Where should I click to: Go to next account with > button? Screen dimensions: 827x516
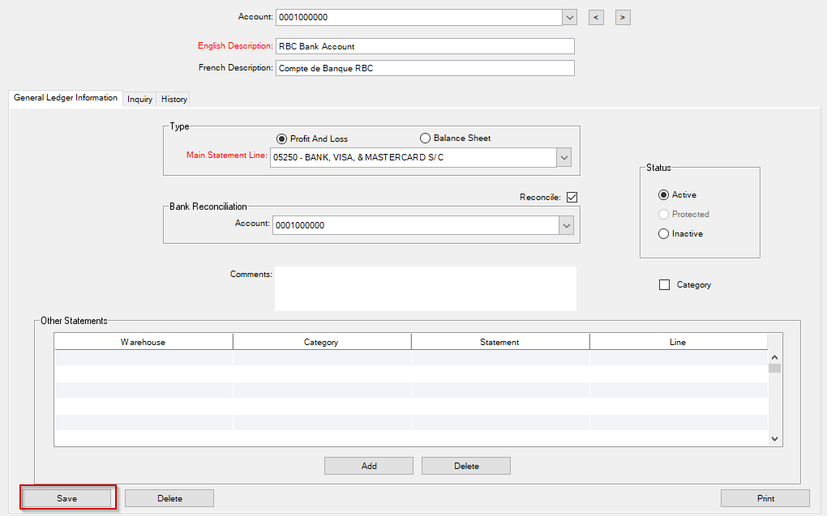tap(623, 17)
